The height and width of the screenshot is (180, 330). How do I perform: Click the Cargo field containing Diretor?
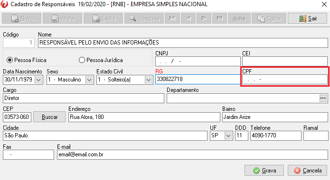click(84, 98)
